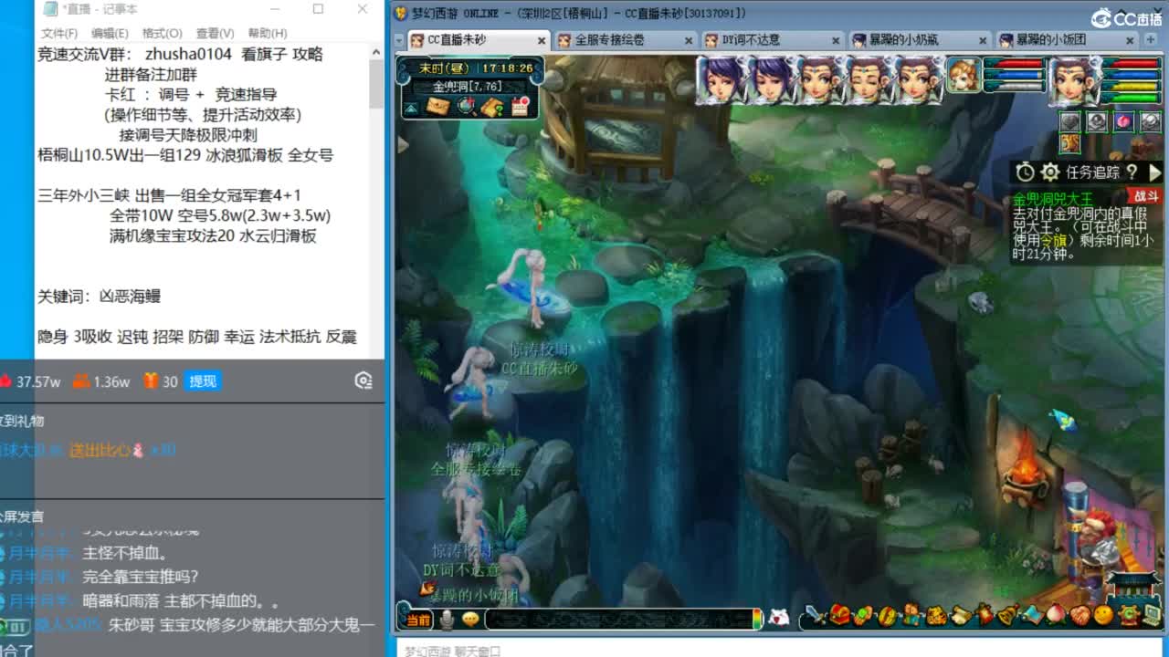Open the world map magnifier icon
This screenshot has height=657, width=1169.
click(467, 107)
